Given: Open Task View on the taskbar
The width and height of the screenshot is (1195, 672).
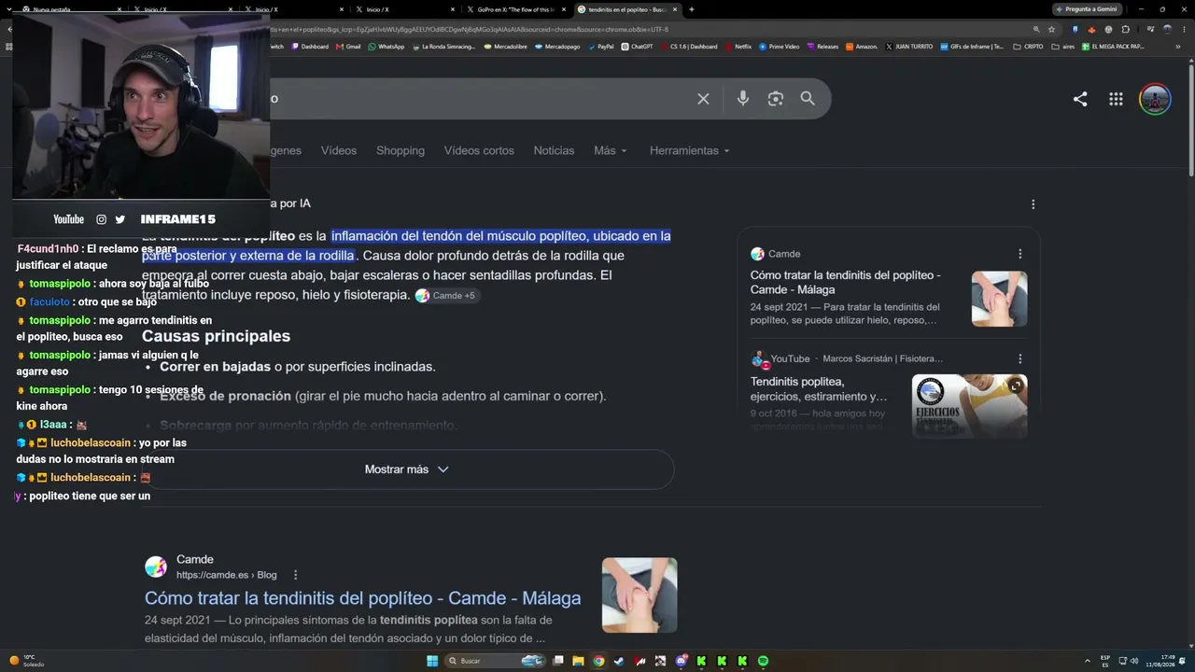Looking at the screenshot, I should click(558, 661).
